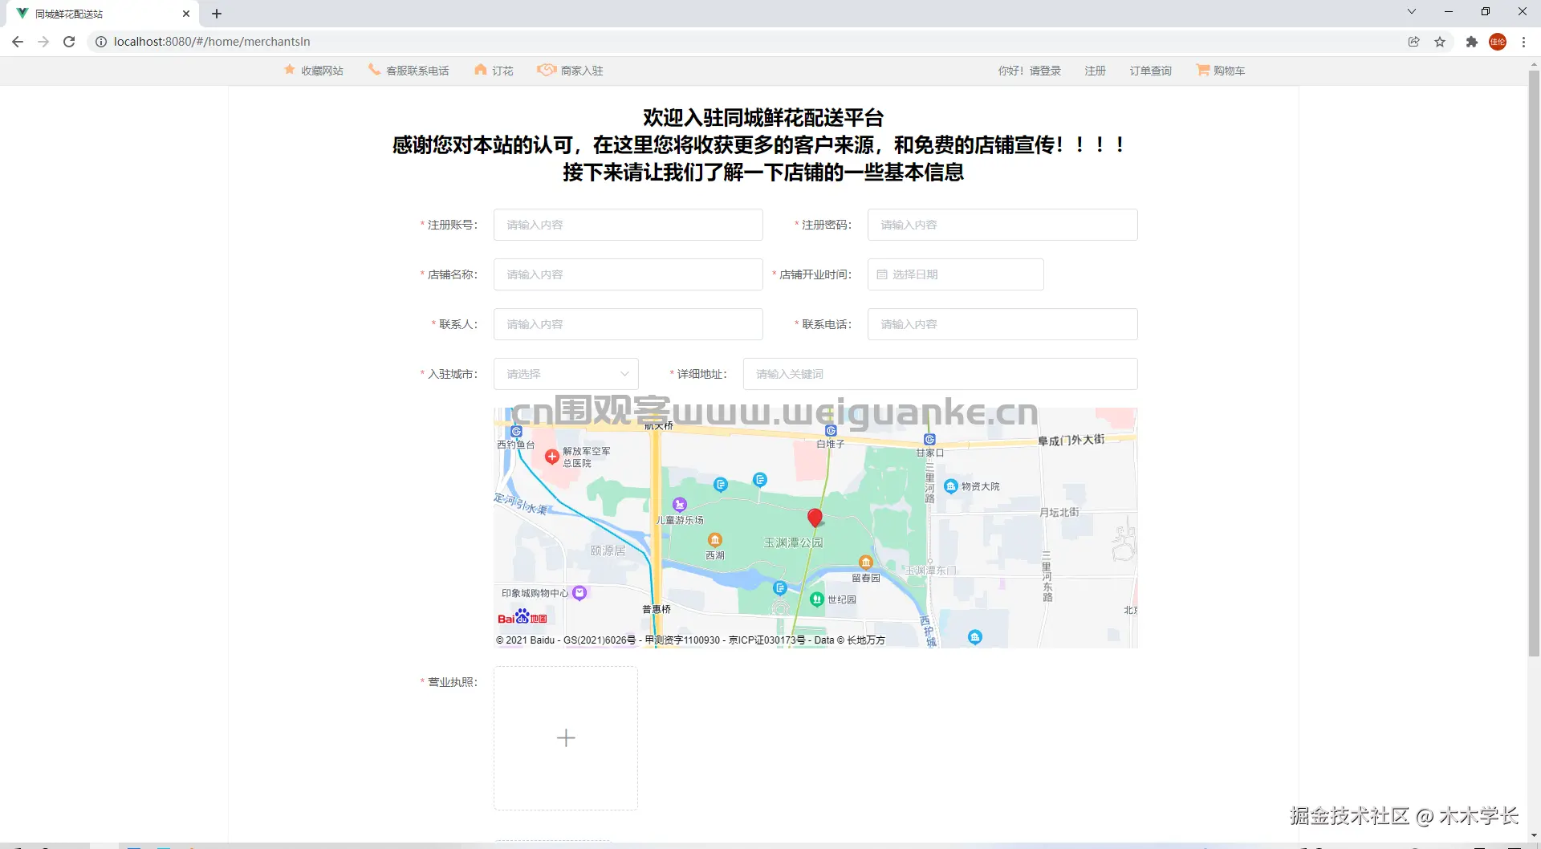Focus the 联系人 input field
Viewport: 1541px width, 849px height.
tap(628, 324)
